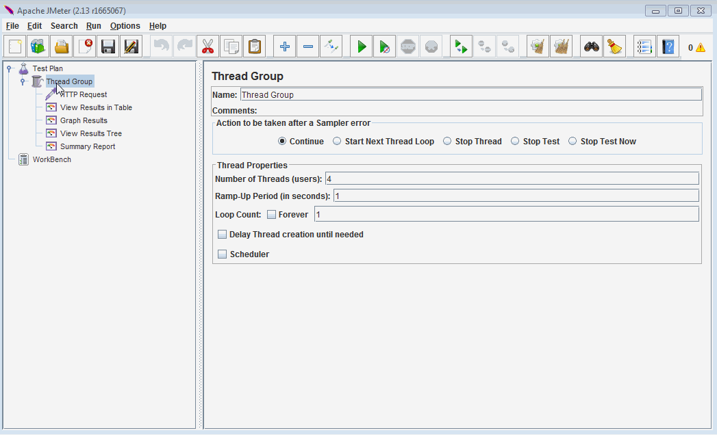The width and height of the screenshot is (717, 435).
Task: Click the Loop Count value field
Action: tap(507, 214)
